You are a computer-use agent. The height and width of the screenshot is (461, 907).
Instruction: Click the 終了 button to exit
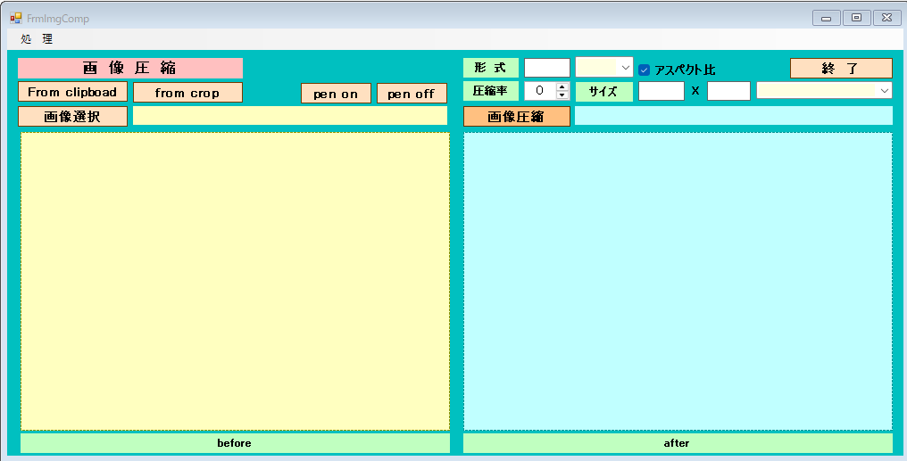click(x=840, y=69)
